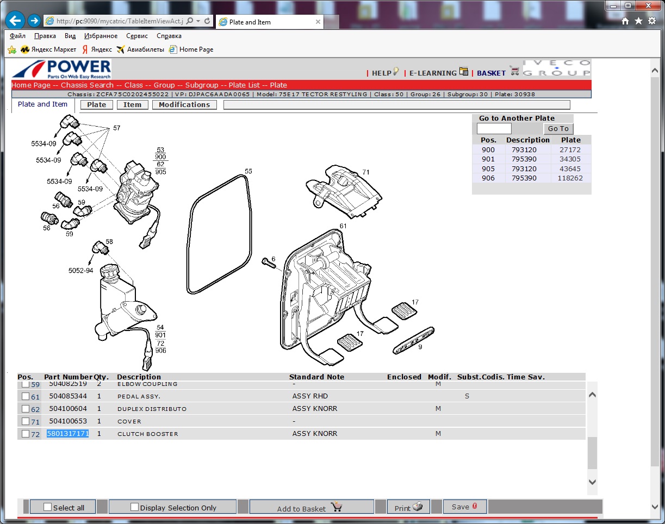Open the browser favorites star icon
Viewport: 665px width, 524px height.
[x=638, y=21]
